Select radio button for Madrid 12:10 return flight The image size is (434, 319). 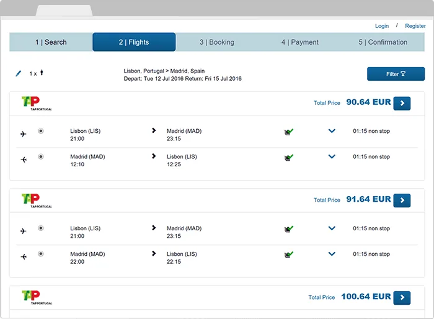point(41,156)
